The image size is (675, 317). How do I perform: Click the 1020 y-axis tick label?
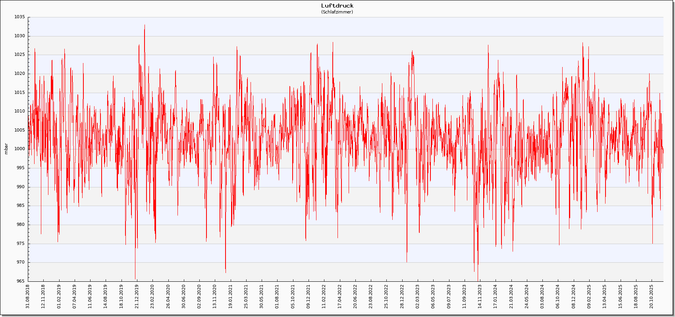tap(19, 74)
